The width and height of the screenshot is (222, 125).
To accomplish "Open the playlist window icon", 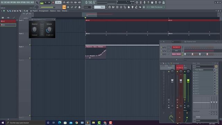I will (x=110, y=7).
